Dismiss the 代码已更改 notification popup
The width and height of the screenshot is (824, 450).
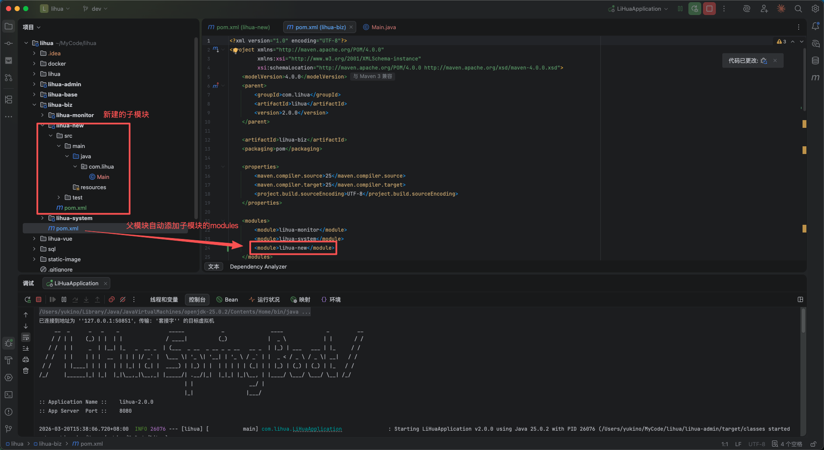point(775,60)
